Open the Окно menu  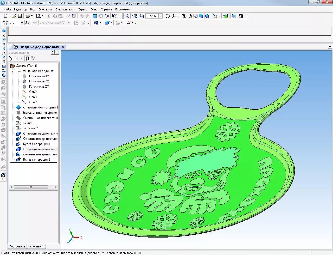tap(94, 9)
